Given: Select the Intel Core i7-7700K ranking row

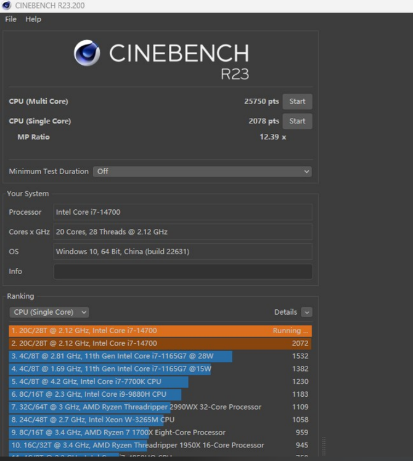Looking at the screenshot, I should tap(160, 381).
